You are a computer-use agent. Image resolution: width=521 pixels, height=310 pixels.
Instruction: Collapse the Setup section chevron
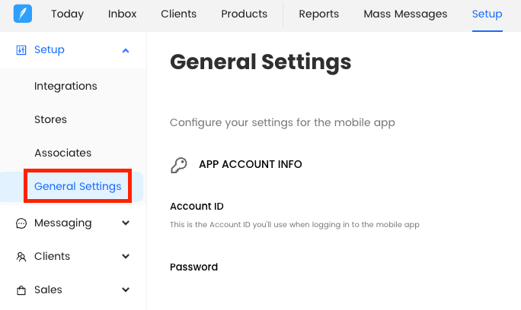126,50
